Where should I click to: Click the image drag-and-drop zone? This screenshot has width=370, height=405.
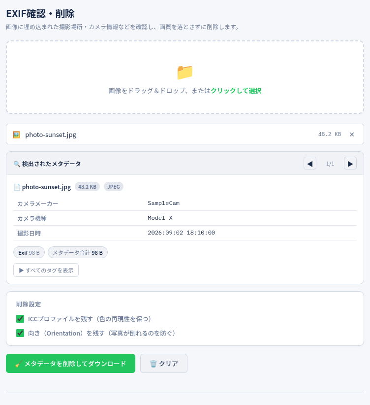click(x=185, y=77)
